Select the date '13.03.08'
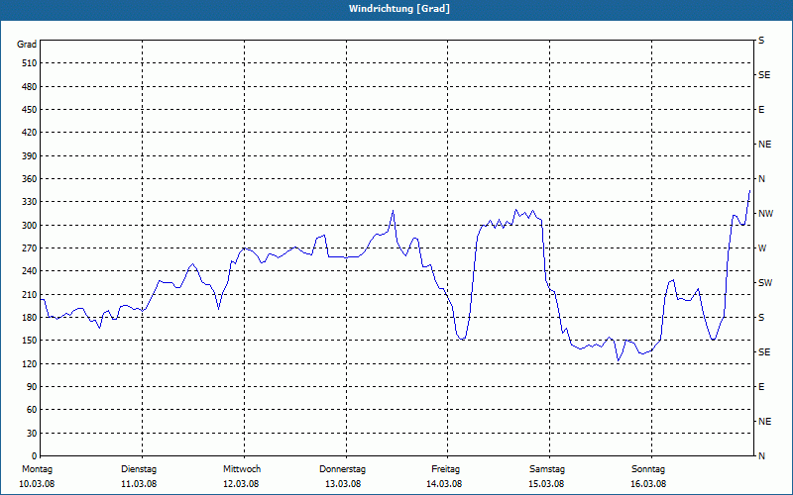 click(x=343, y=484)
